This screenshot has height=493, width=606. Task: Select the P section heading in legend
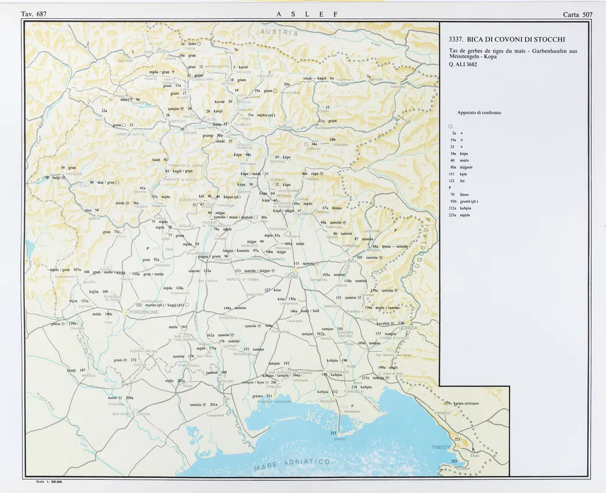[450, 187]
